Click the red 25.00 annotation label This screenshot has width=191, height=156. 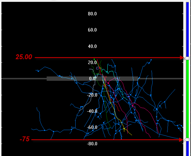pyautogui.click(x=24, y=57)
